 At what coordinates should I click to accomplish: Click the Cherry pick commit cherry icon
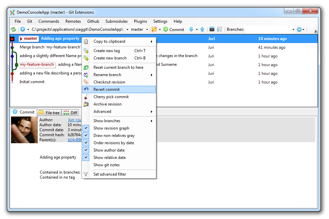pos(86,97)
